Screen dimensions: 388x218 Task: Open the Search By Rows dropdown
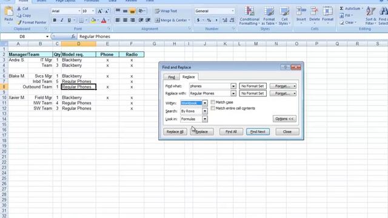click(x=205, y=111)
